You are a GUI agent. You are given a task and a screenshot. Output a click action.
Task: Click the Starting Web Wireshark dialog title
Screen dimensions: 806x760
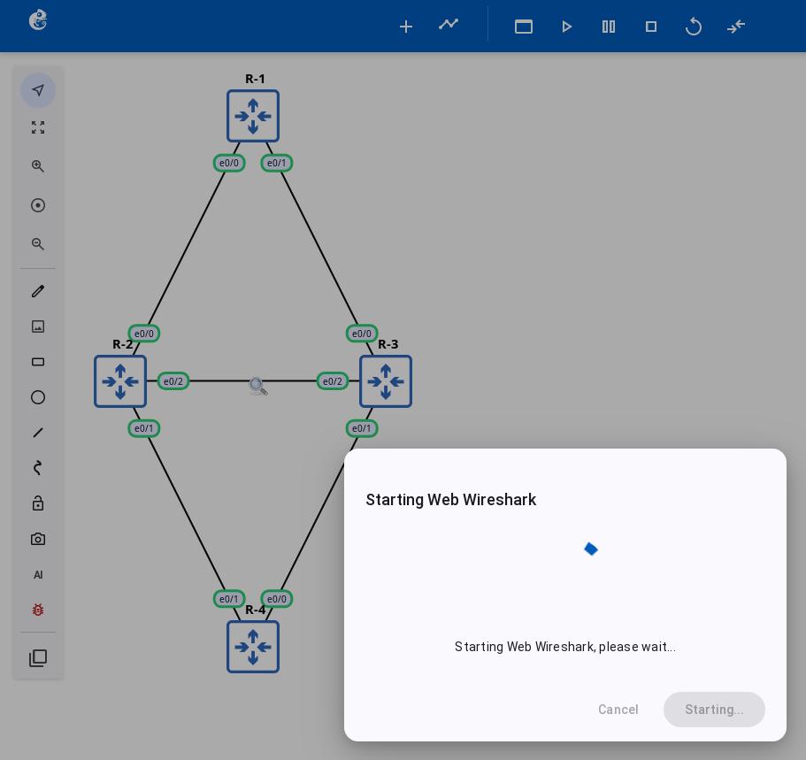tap(451, 500)
